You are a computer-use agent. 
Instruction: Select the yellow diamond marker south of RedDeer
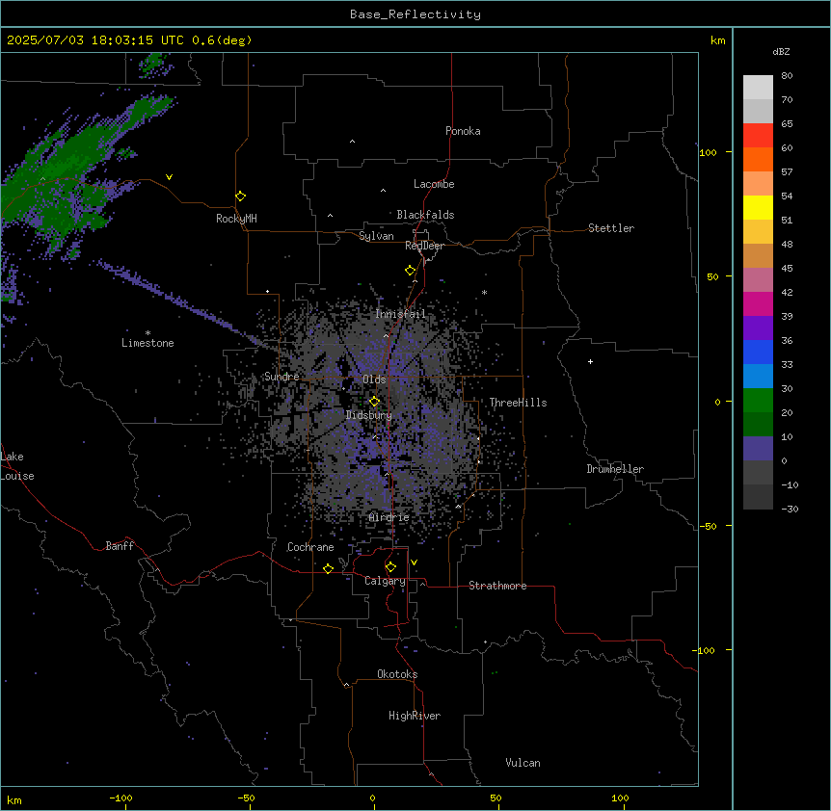410,271
